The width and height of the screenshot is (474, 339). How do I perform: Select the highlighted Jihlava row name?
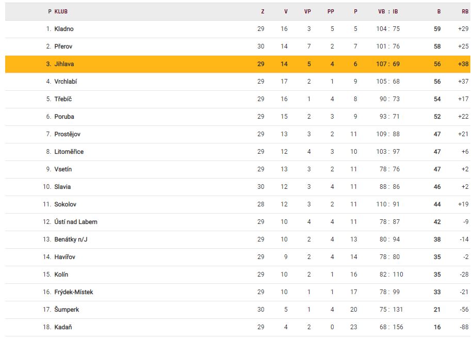coord(64,64)
